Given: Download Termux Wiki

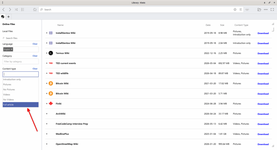Looking at the screenshot, I should click(263, 53).
